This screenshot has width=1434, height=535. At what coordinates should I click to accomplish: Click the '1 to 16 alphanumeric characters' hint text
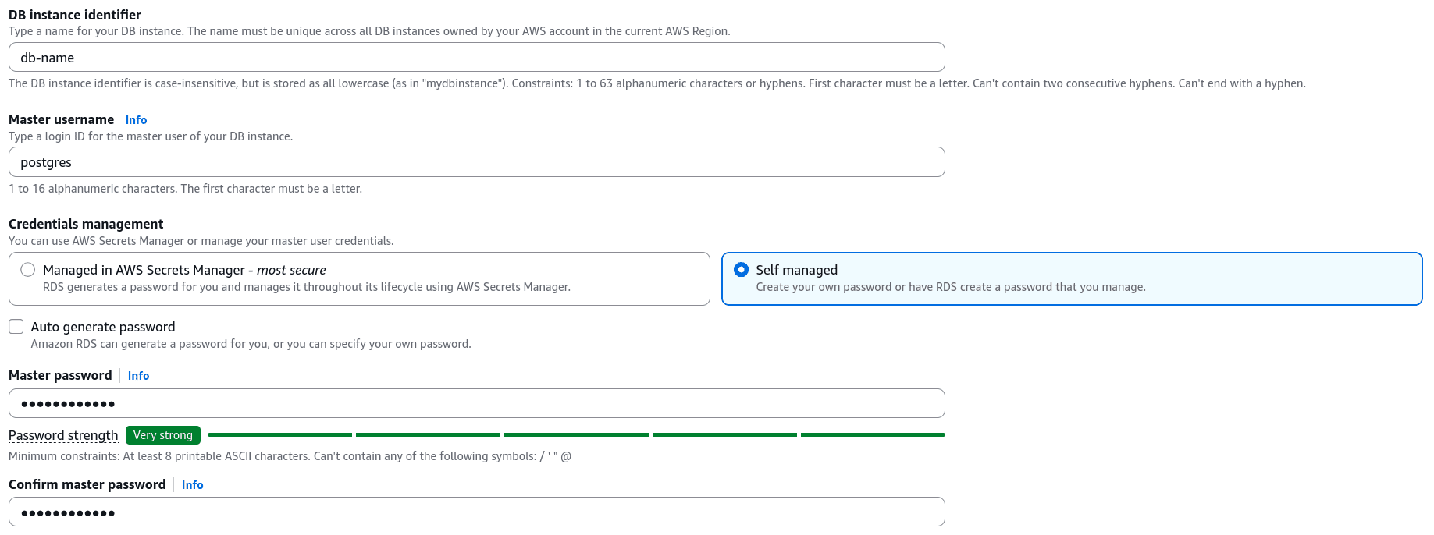click(185, 189)
